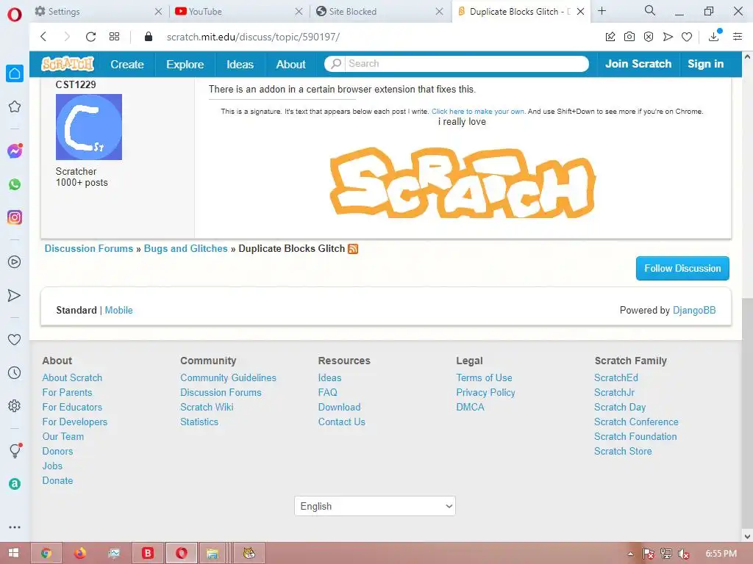Open the Easy Setup menu icon

(738, 37)
